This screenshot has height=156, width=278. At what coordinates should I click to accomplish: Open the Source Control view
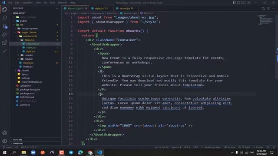[x=5, y=26]
